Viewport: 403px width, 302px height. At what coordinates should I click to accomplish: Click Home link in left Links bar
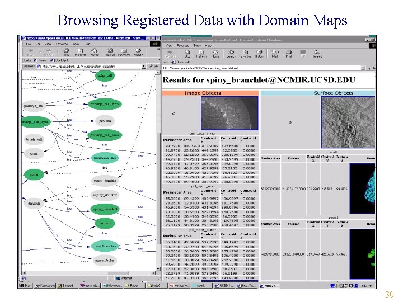tap(40, 60)
